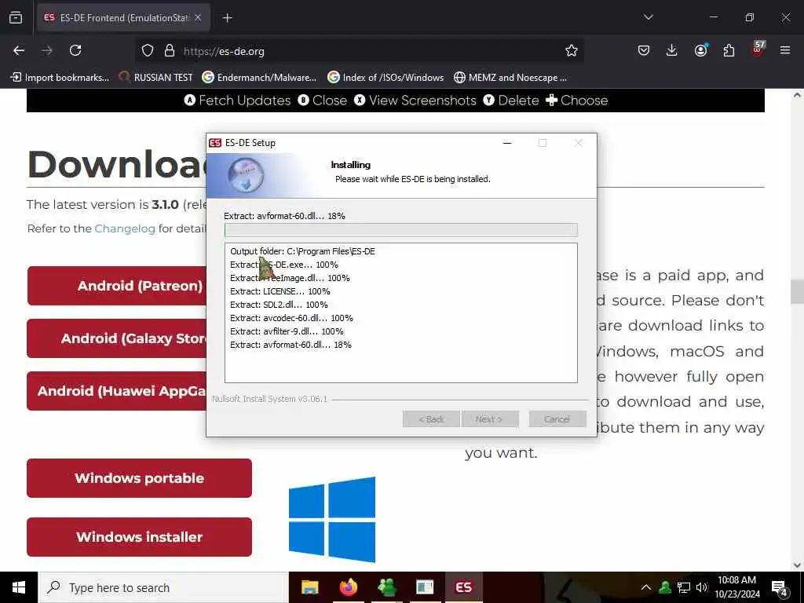Reload the es-de.org page
804x603 pixels.
point(75,50)
